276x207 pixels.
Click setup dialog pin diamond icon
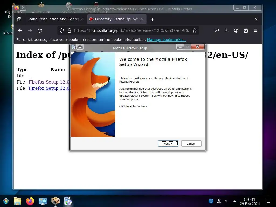point(80,47)
